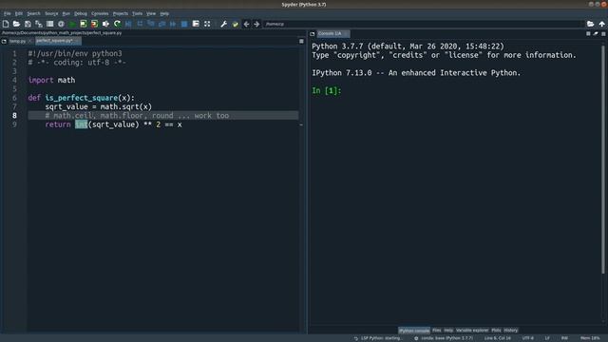This screenshot has width=608, height=342.
Task: Open the Source menu
Action: [51, 13]
